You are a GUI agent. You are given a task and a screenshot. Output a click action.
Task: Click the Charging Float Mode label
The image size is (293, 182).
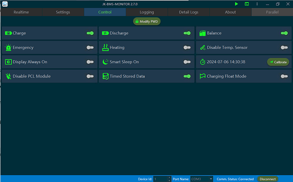point(226,76)
